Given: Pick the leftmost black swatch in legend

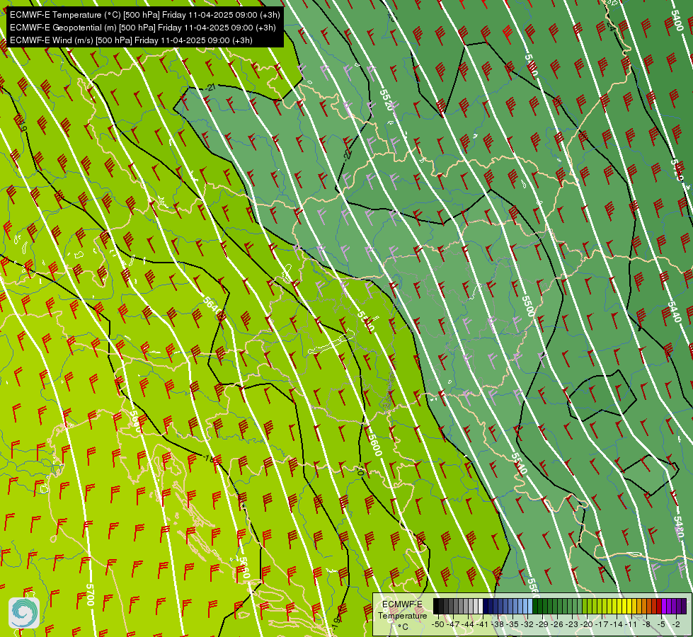Looking at the screenshot, I should pos(436,606).
